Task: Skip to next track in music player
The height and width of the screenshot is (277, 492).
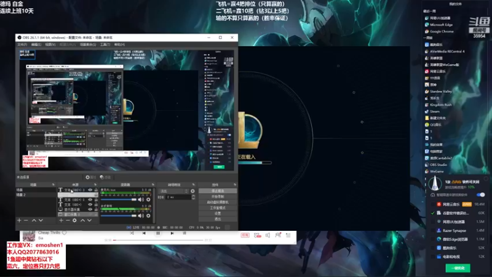Action: [172, 233]
